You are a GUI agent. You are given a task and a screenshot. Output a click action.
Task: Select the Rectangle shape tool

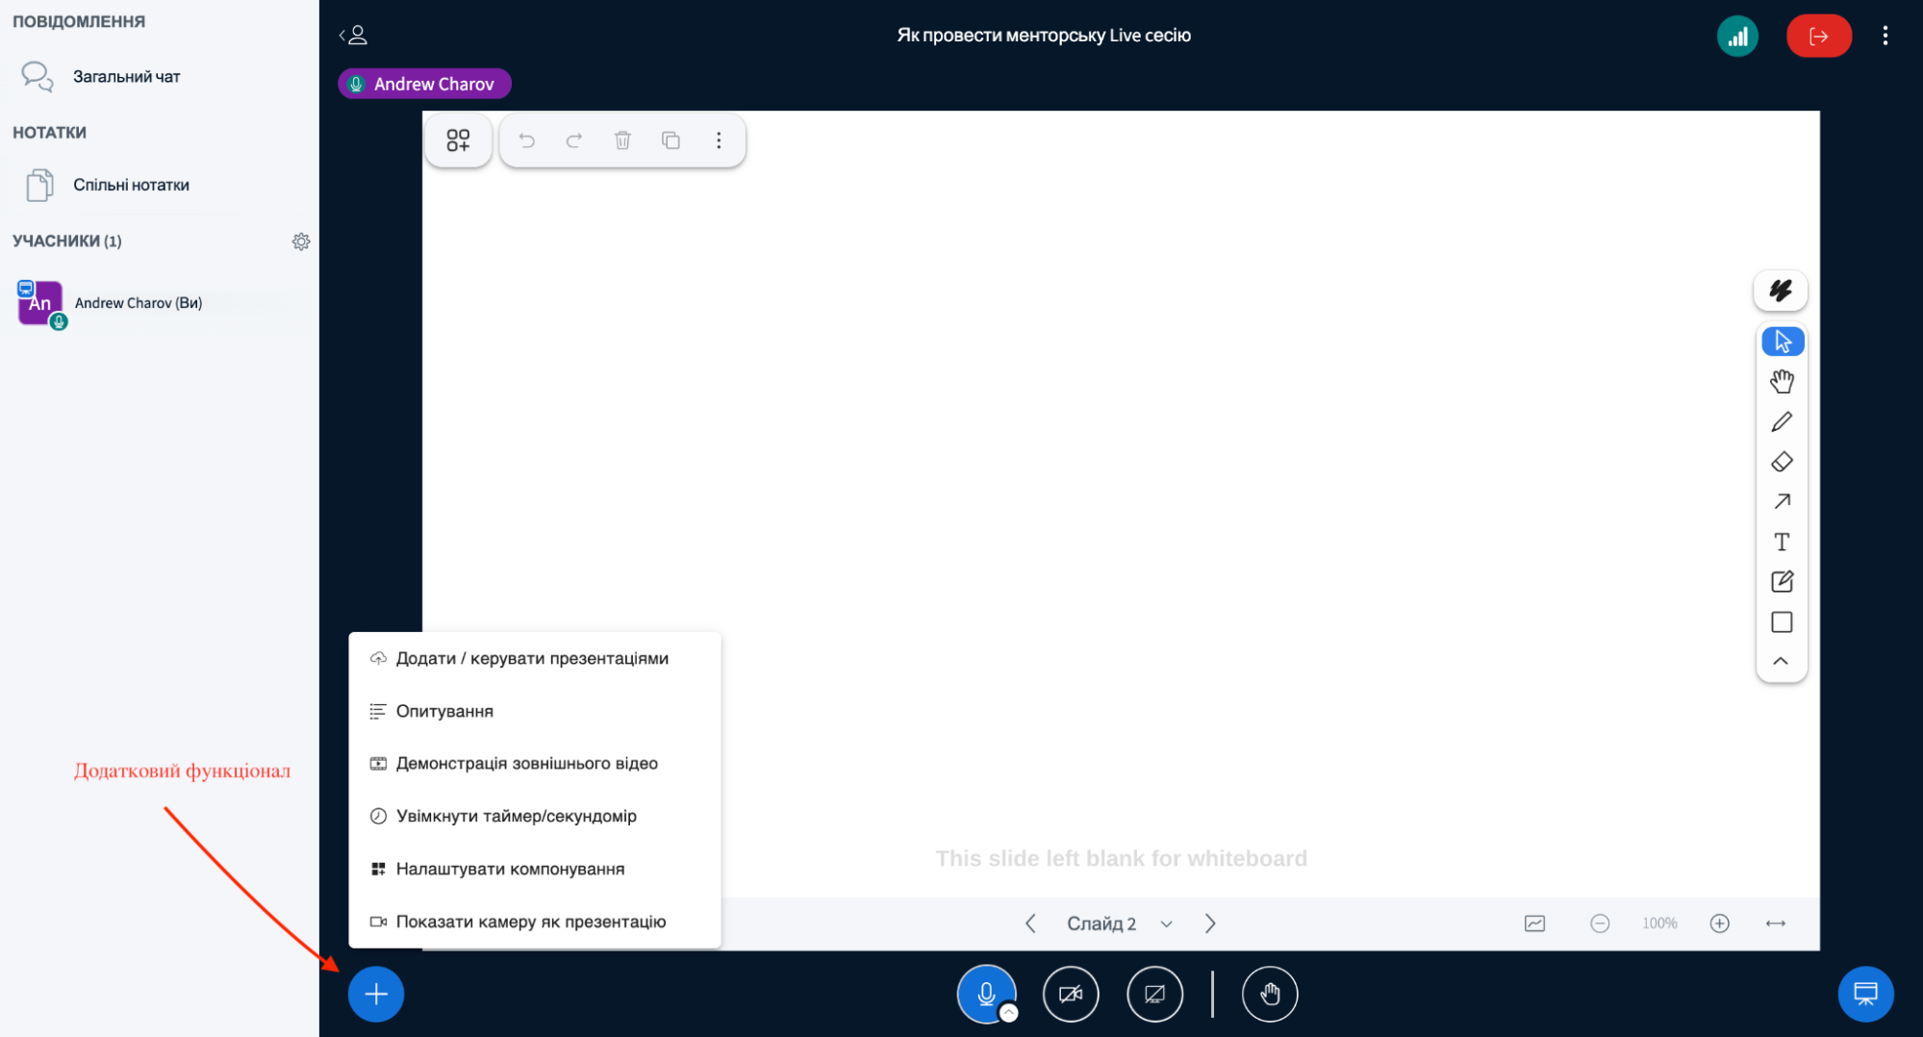click(1781, 622)
